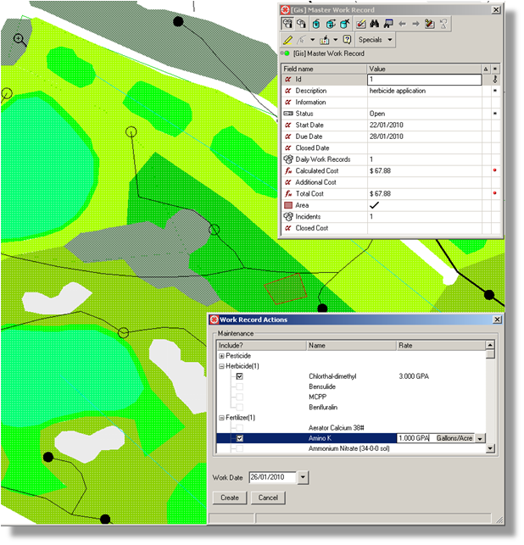Screen dimensions: 524x545
Task: Open the Specials dropdown menu
Action: click(x=376, y=40)
